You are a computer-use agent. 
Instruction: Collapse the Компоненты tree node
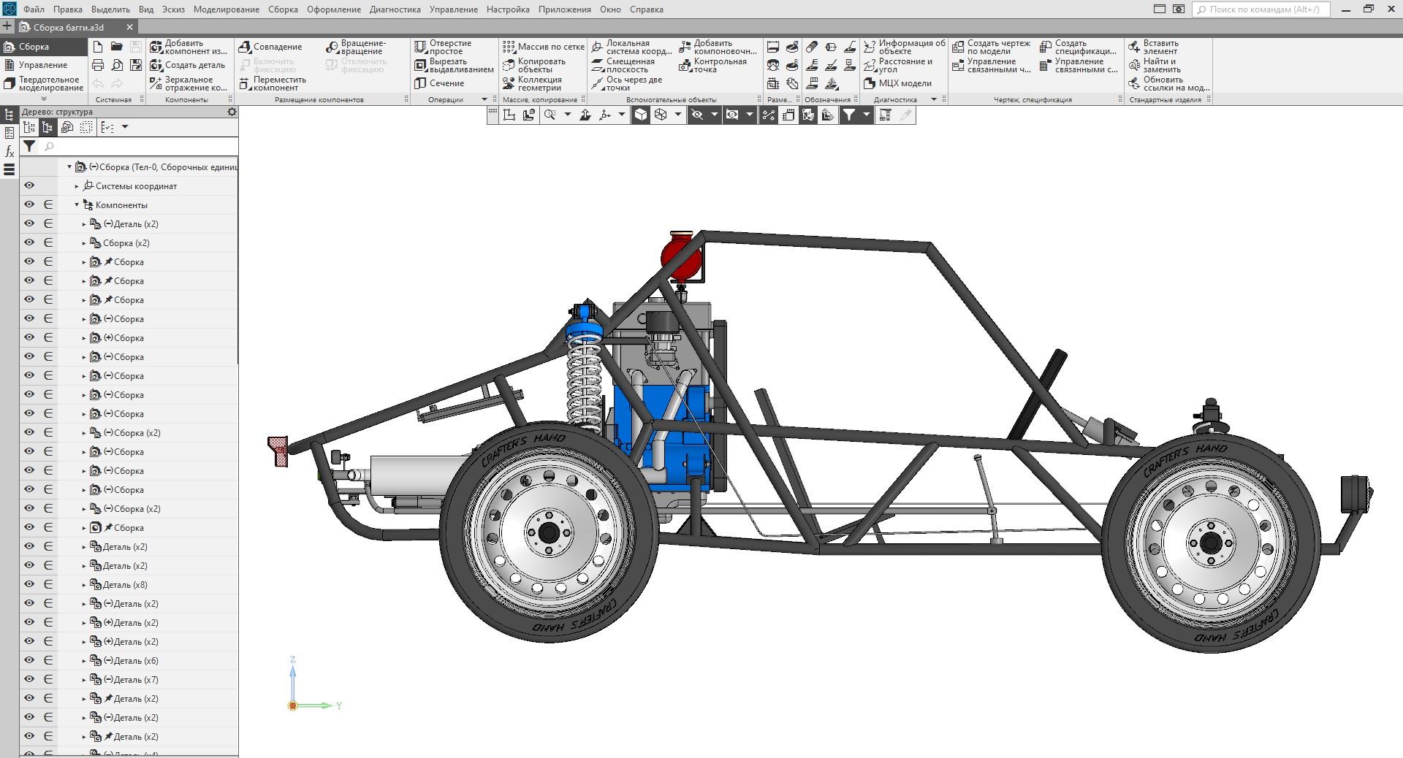click(x=77, y=205)
